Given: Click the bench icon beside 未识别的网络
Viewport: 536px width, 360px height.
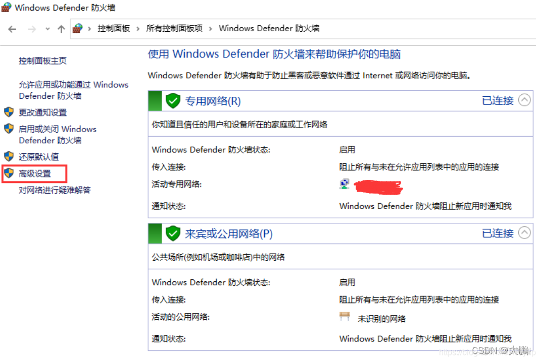Looking at the screenshot, I should click(x=345, y=316).
